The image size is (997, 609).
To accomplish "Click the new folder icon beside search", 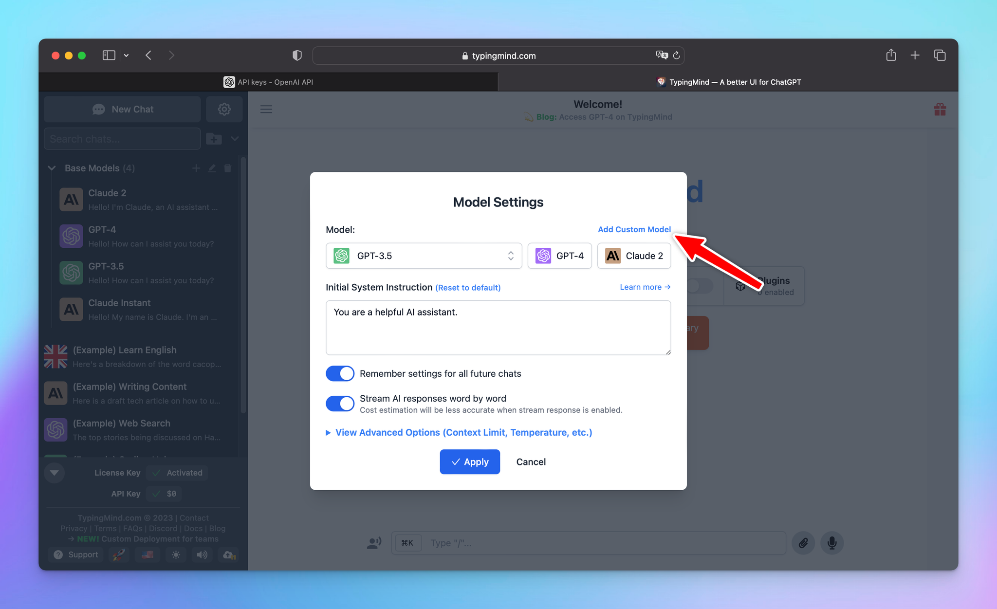I will click(x=214, y=139).
